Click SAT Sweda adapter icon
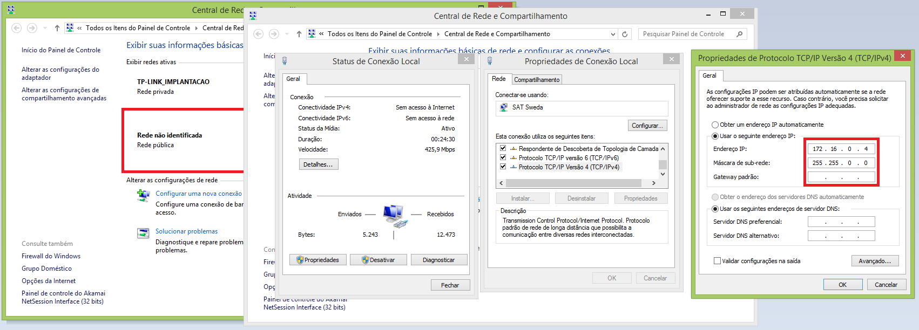The width and height of the screenshot is (919, 330). [x=504, y=107]
